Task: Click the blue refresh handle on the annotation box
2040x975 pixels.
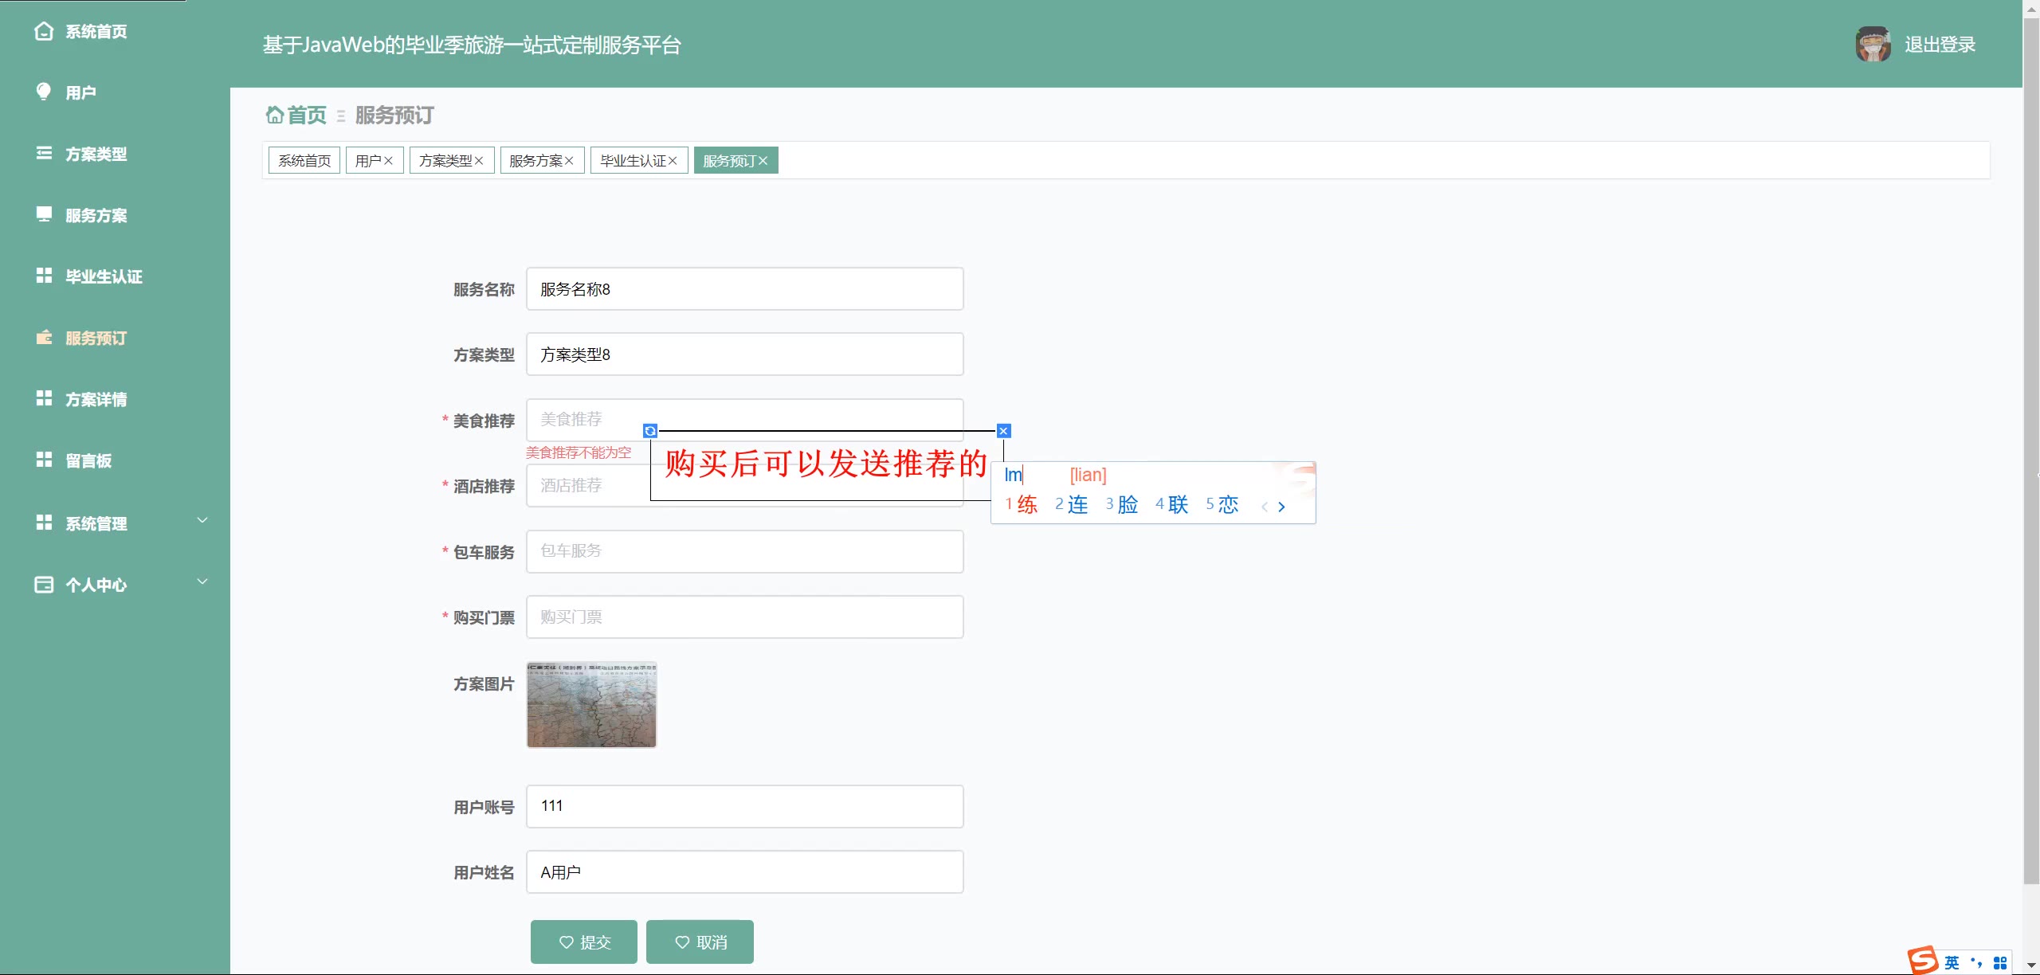Action: [x=650, y=431]
